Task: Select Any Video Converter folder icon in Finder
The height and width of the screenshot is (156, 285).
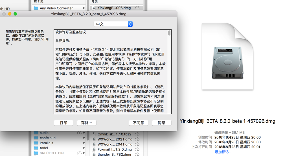Action: click(36, 8)
